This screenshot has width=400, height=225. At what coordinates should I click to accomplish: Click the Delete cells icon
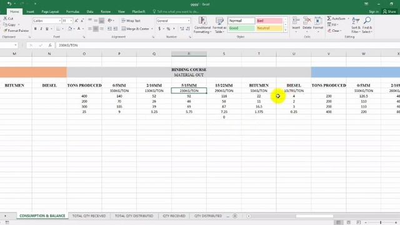pos(307,21)
